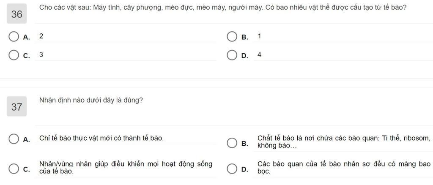The image size is (433, 185).
Task: Select radio button B for question 36
Action: point(232,37)
